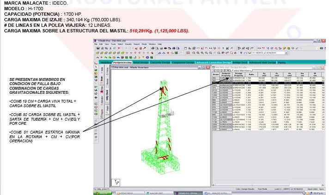Click right scroll arrow under Design Results table

coord(323,185)
